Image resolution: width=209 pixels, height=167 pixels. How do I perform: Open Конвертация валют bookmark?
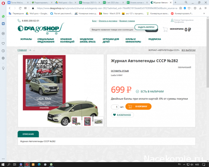[x=158, y=13]
